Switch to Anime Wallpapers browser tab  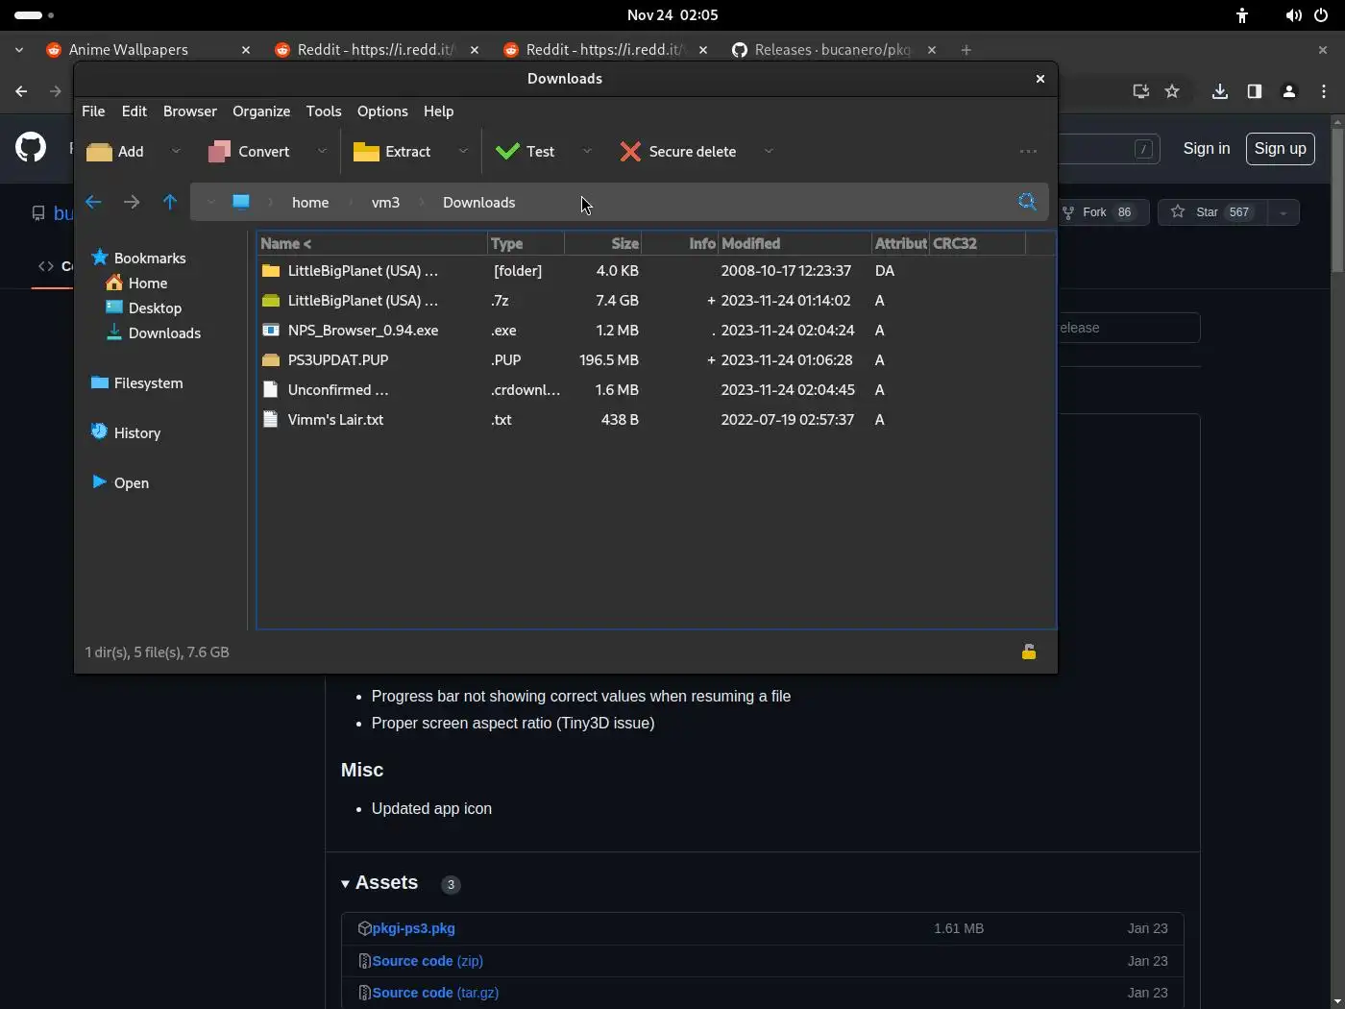click(x=149, y=50)
